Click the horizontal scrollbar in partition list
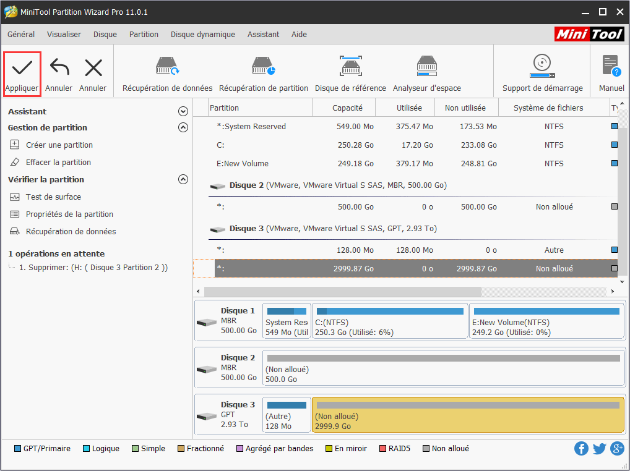This screenshot has width=630, height=471. tap(342, 291)
